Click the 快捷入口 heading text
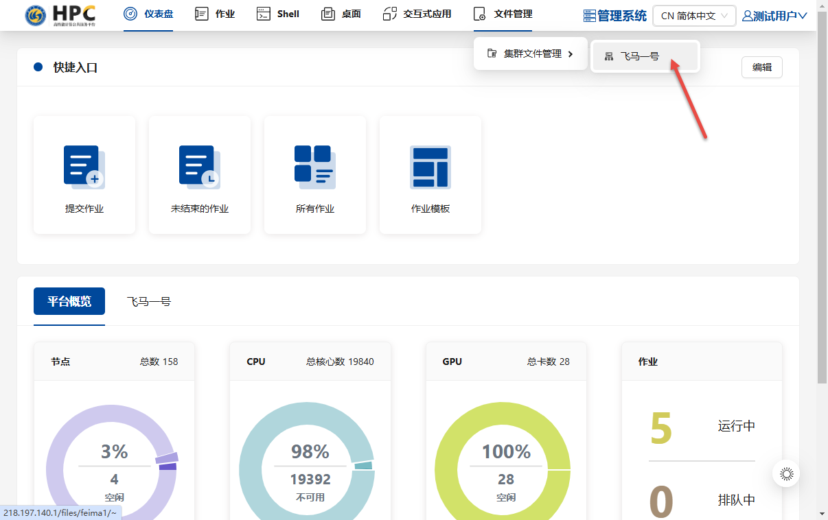Image resolution: width=828 pixels, height=520 pixels. 76,67
